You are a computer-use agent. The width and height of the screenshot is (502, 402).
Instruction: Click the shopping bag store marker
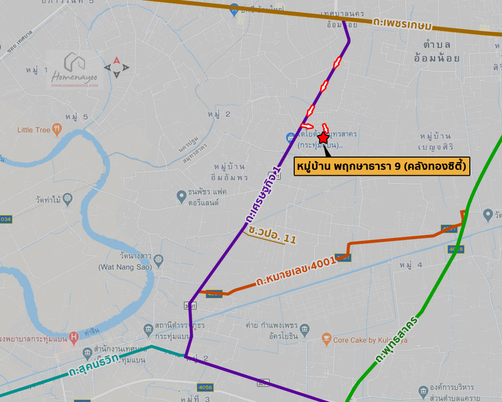pyautogui.click(x=290, y=138)
